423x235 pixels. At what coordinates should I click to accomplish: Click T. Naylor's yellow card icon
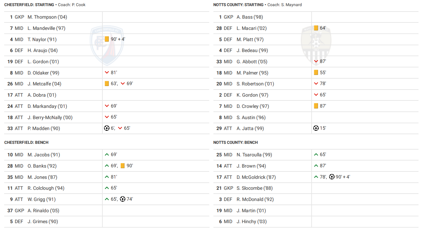pos(107,39)
